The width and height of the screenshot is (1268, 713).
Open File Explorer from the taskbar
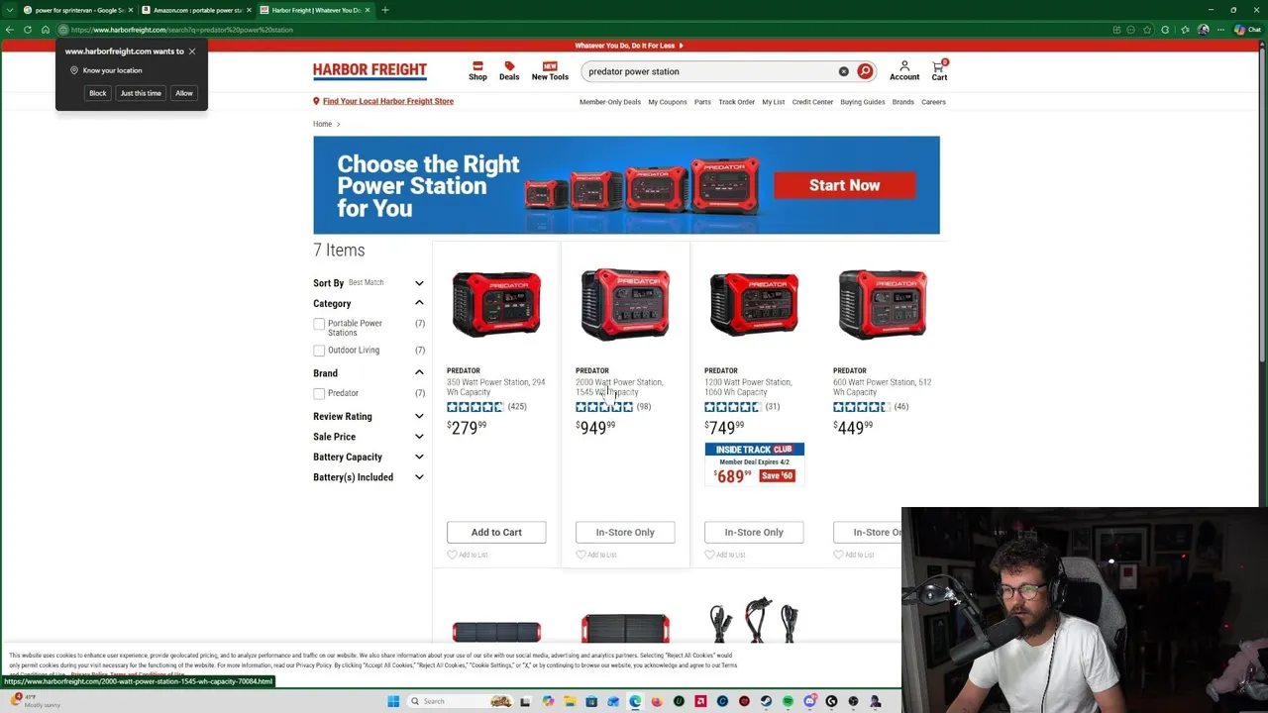pos(570,701)
